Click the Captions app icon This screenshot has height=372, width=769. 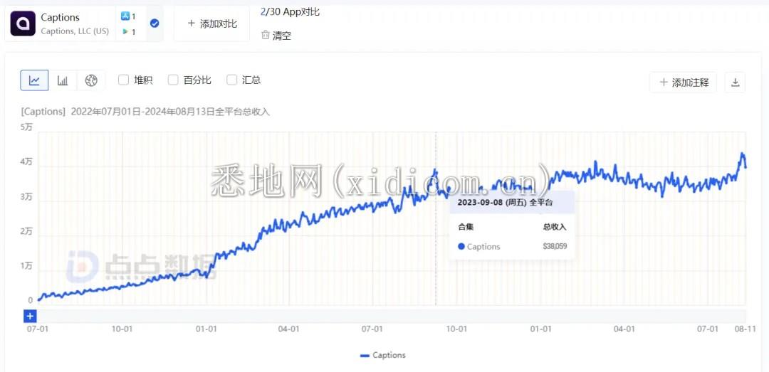click(x=23, y=23)
